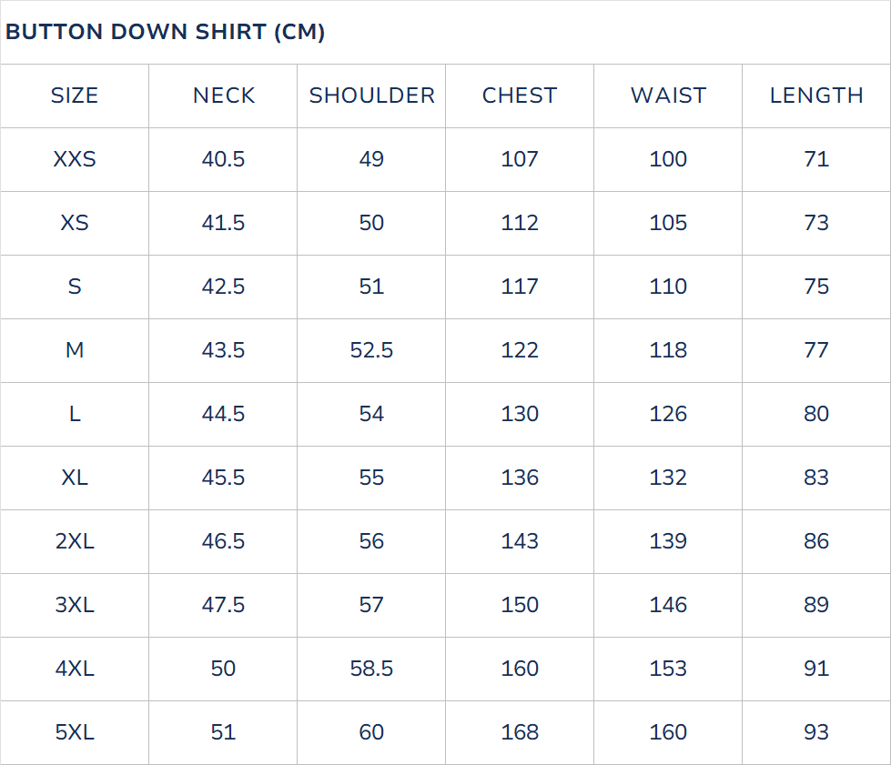The height and width of the screenshot is (765, 891).
Task: Select the M size row label
Action: click(x=75, y=350)
